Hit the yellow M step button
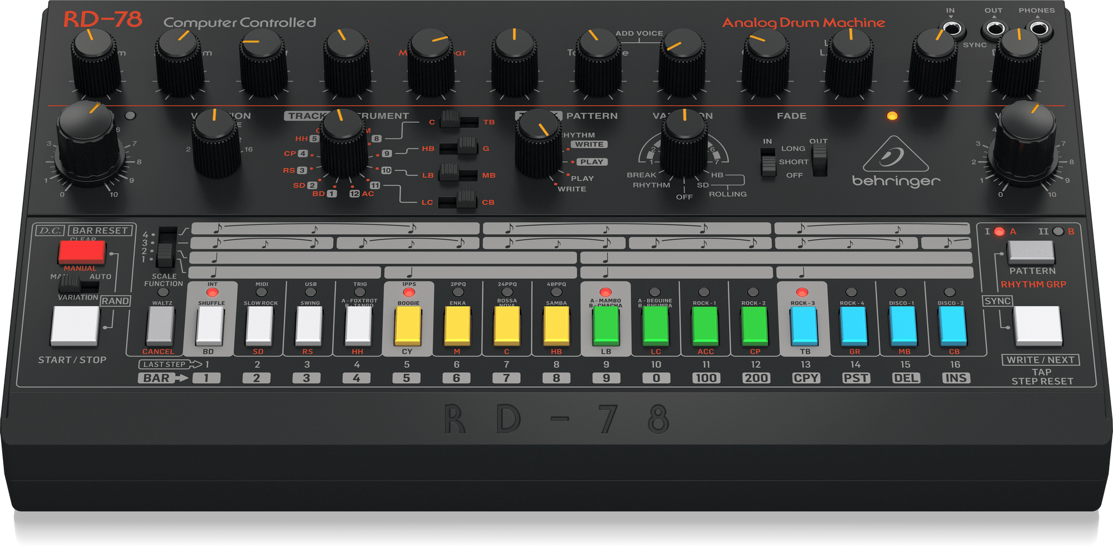This screenshot has height=547, width=1113. point(457,326)
